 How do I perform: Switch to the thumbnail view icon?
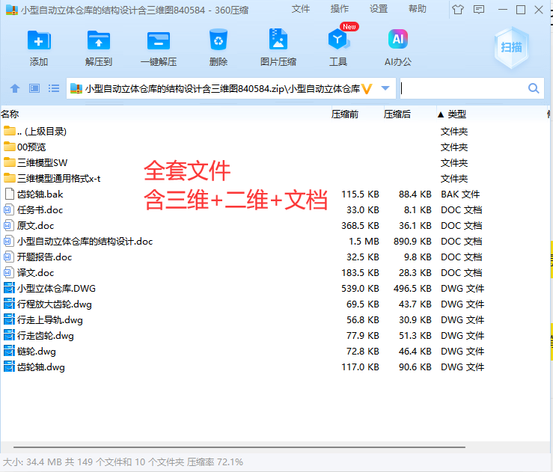34,88
